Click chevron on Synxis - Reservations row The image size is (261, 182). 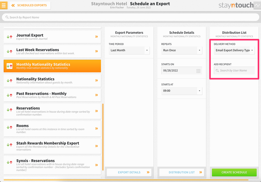(96, 165)
